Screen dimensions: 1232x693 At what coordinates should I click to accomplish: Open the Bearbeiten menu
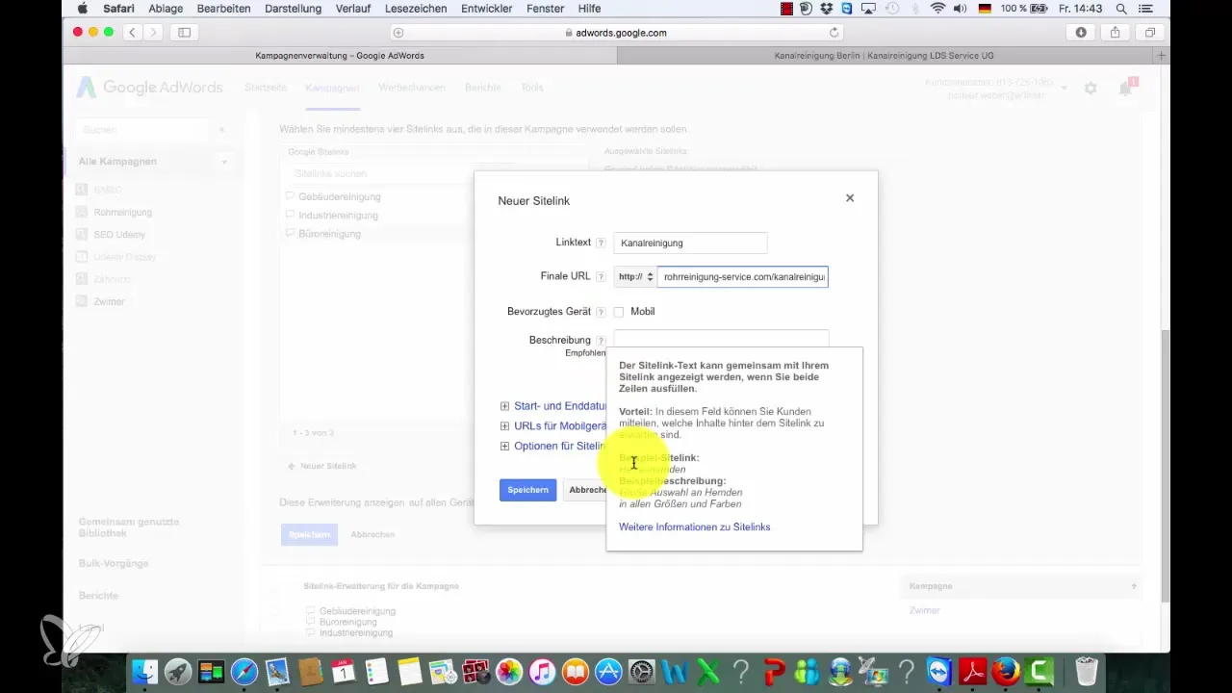point(223,8)
